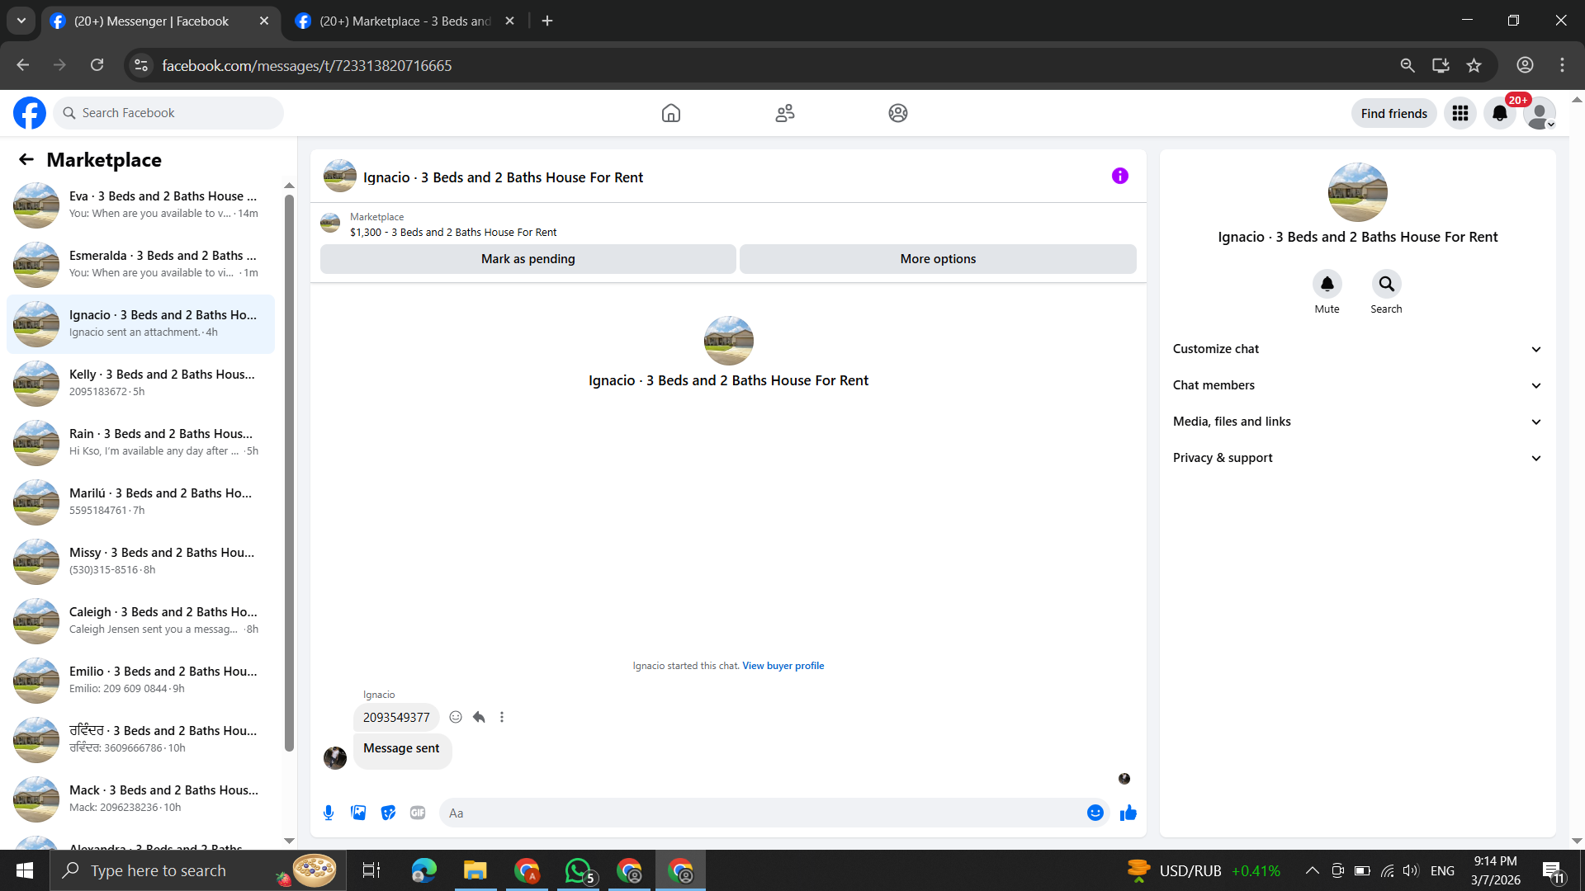
Task: Open the Friends icon in top navigation
Action: [x=785, y=113]
